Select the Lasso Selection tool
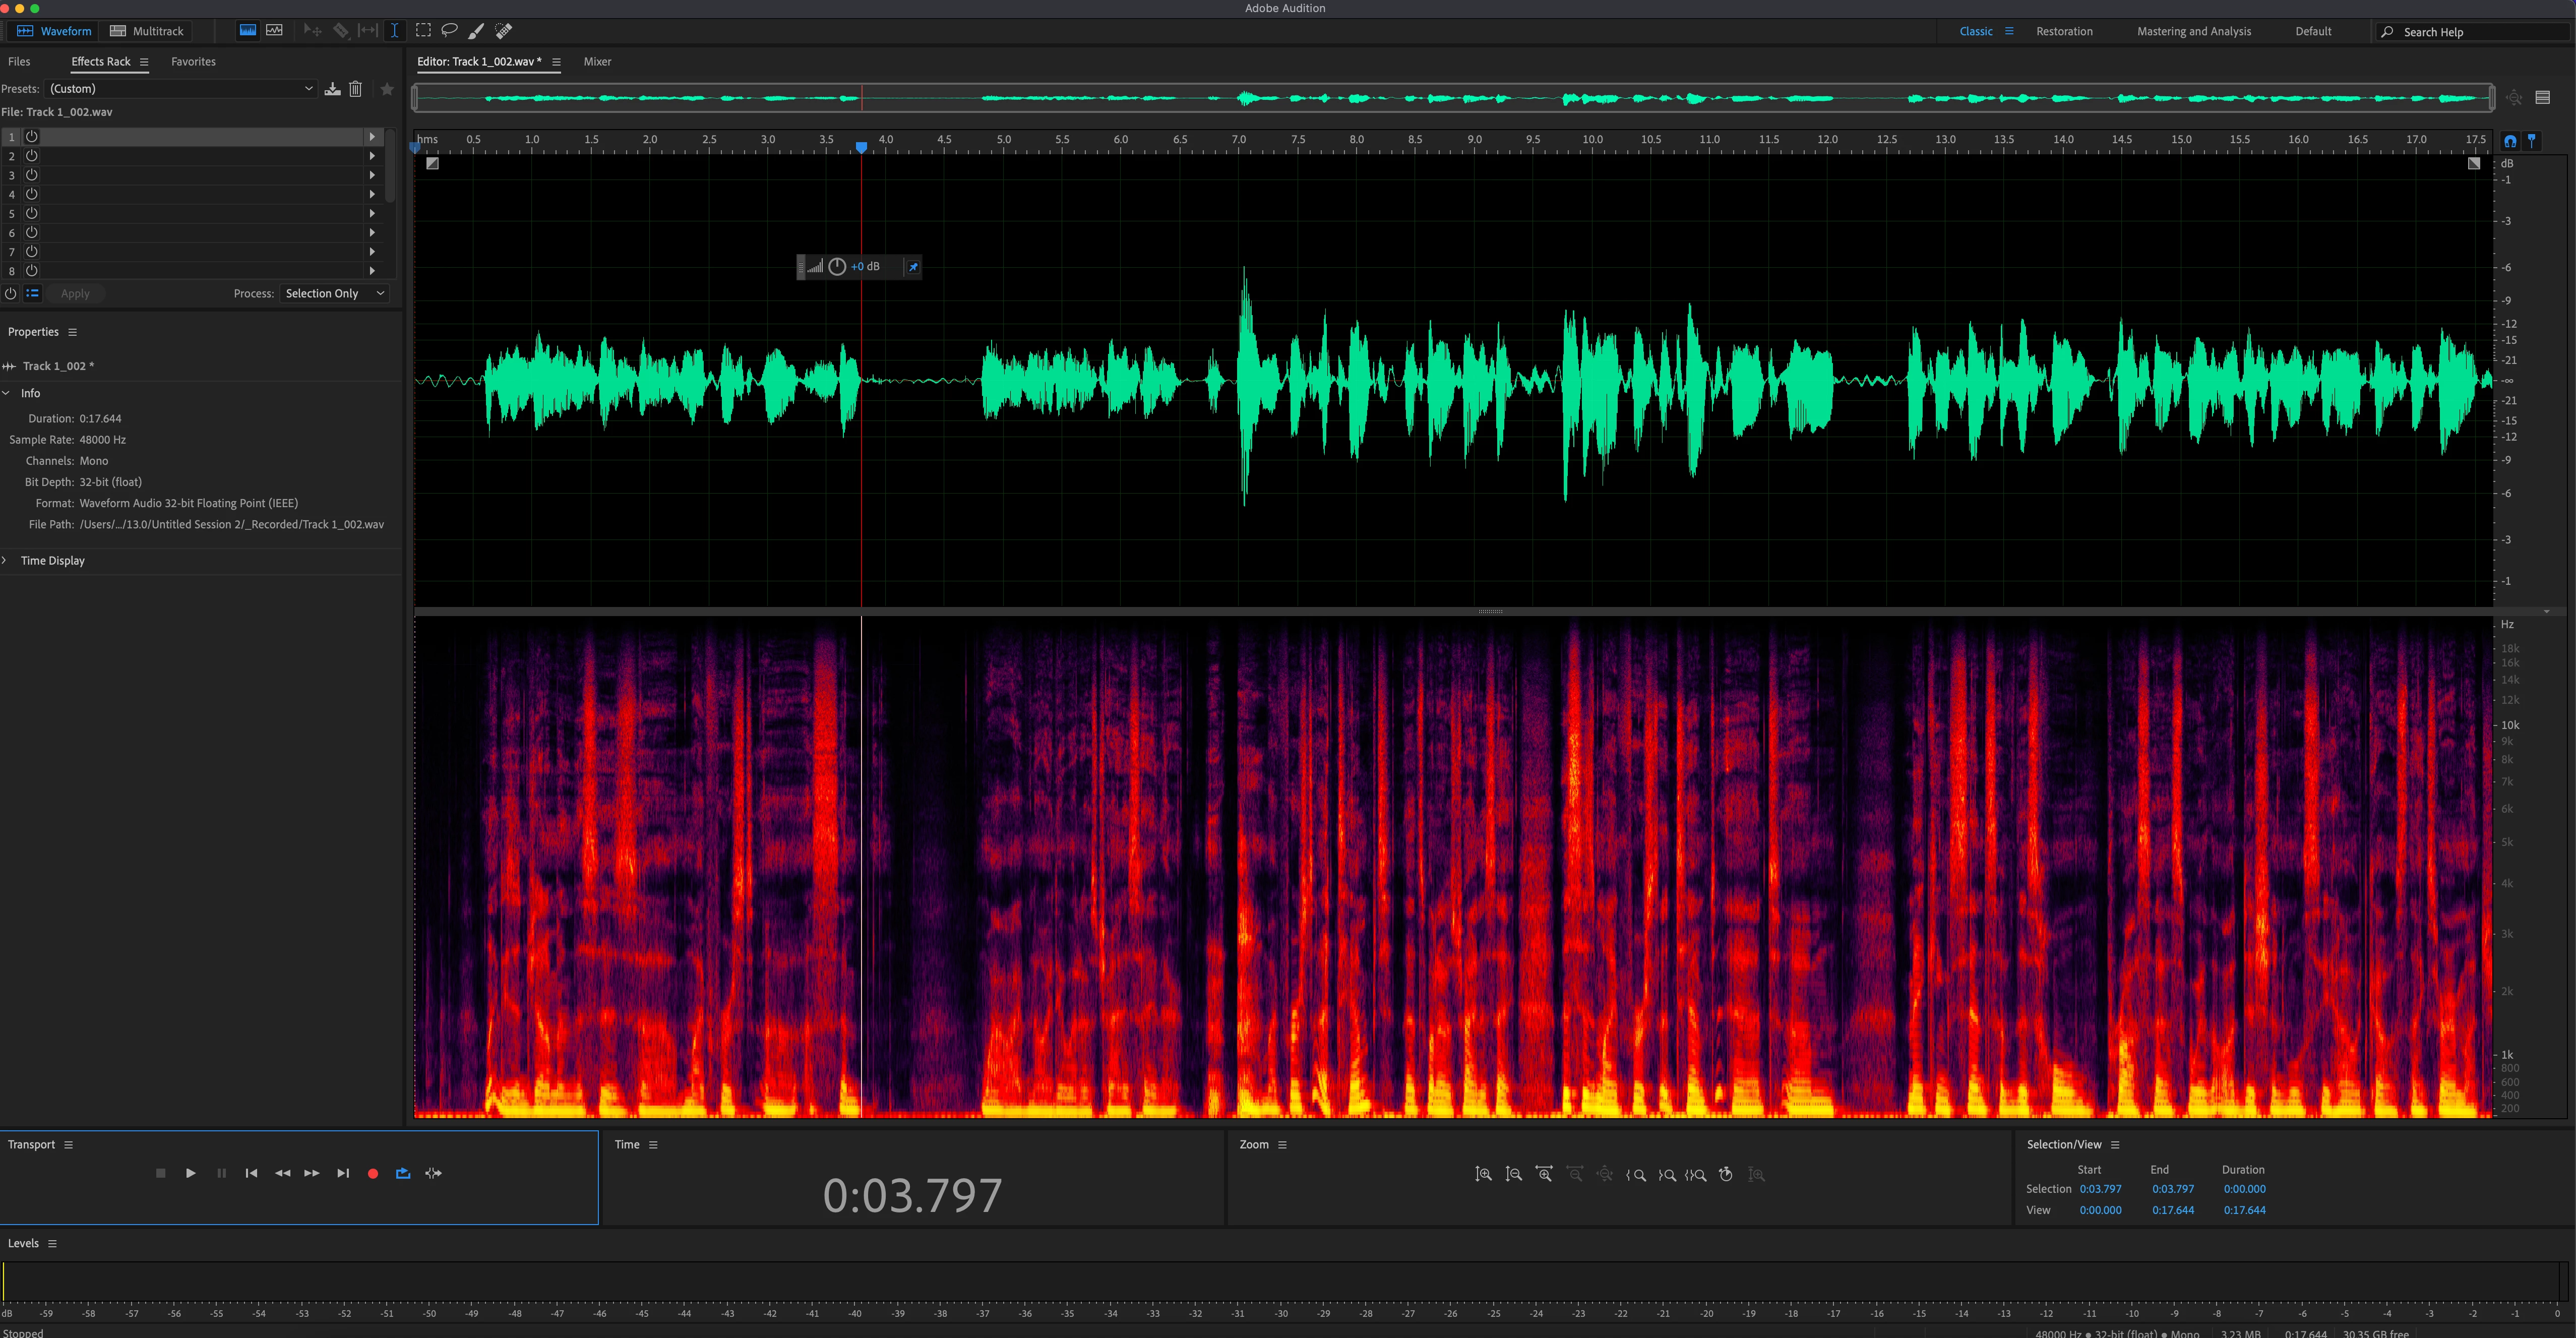 [x=450, y=31]
